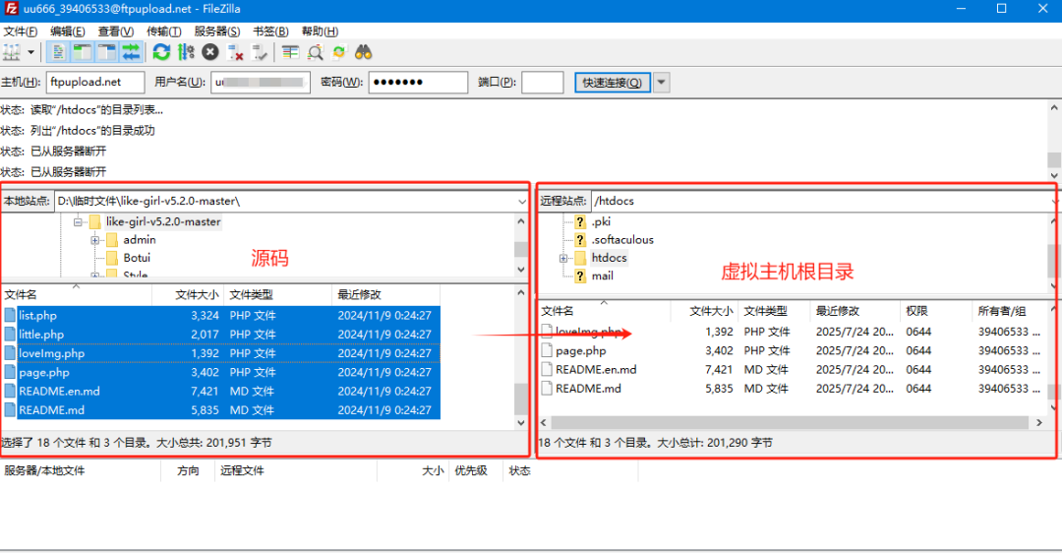Click the 文件大小 column header in local list
1062x553 pixels.
click(197, 294)
